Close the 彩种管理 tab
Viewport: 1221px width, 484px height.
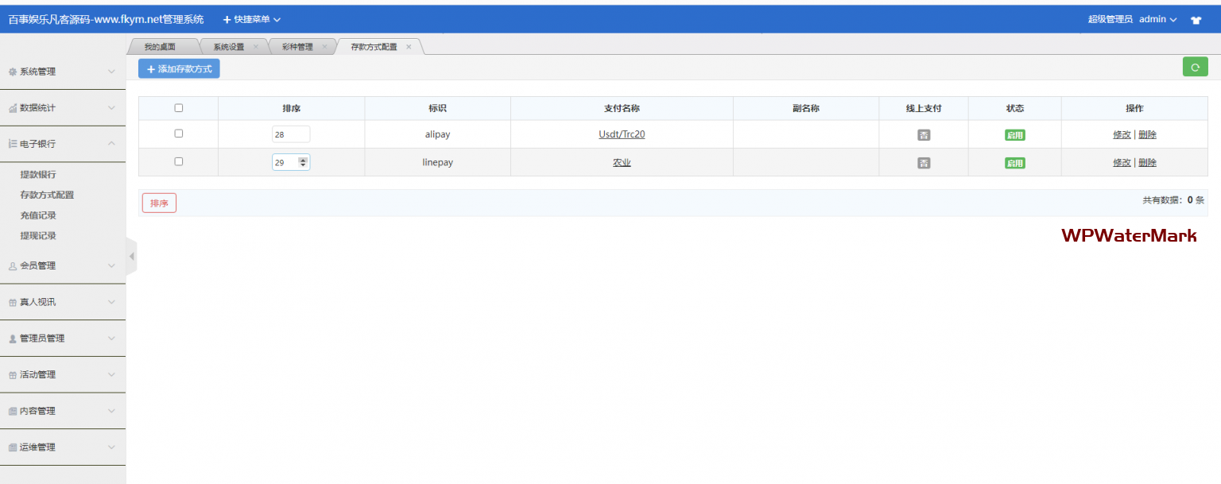324,47
